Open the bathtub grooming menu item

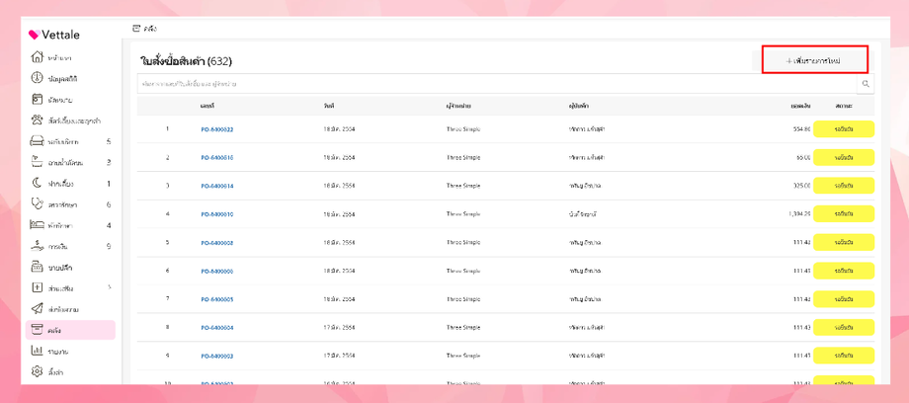tap(69, 163)
